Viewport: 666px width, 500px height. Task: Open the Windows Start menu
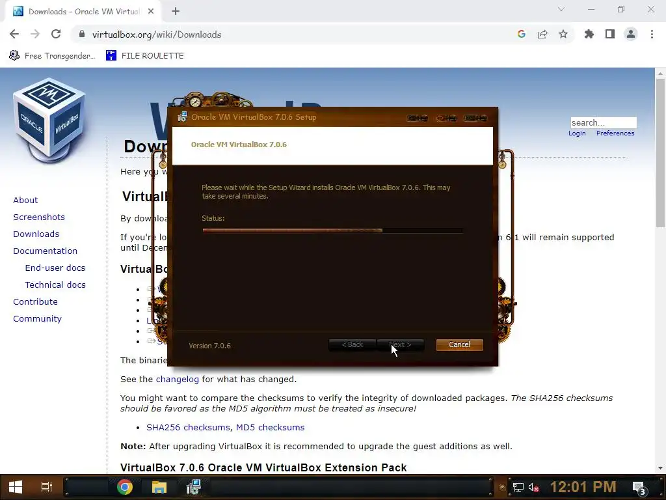tap(16, 487)
